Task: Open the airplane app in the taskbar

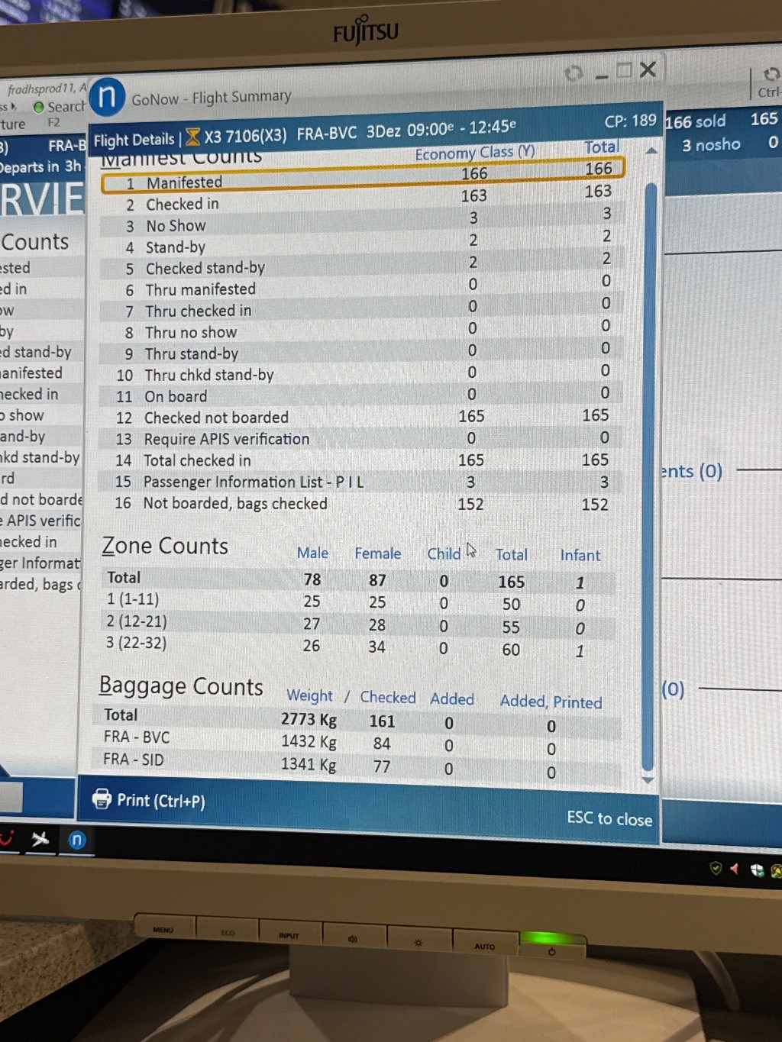Action: point(40,840)
